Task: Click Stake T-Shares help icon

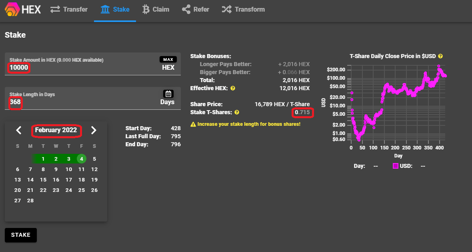Action: 237,113
